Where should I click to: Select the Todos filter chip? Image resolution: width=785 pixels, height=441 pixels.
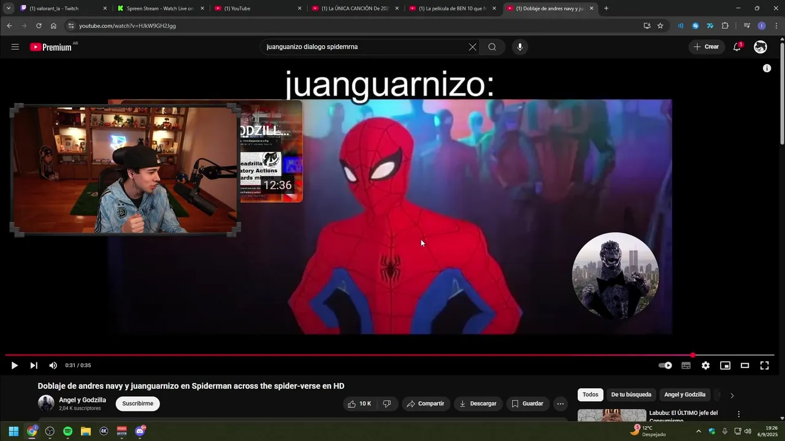(x=590, y=395)
